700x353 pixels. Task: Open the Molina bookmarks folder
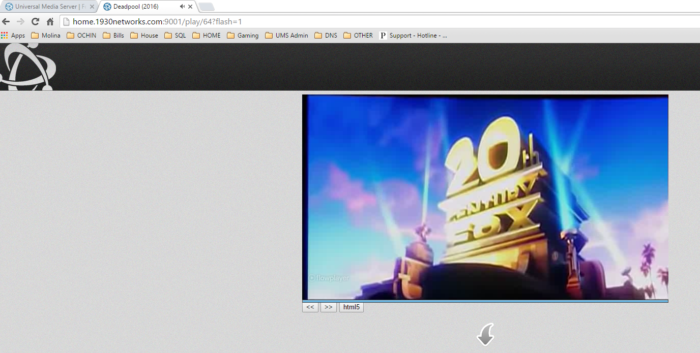coord(46,36)
